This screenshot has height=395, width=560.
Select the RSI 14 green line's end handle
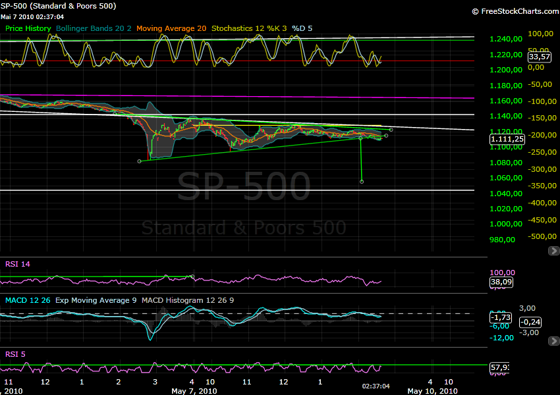(x=193, y=276)
